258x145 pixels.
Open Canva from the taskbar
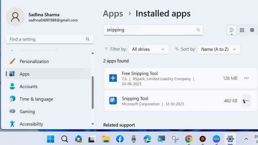216,139
